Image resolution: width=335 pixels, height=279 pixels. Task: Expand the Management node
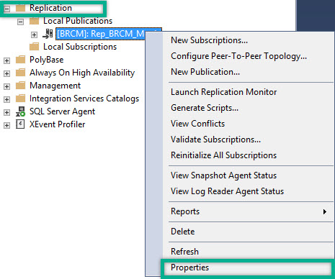(x=6, y=86)
